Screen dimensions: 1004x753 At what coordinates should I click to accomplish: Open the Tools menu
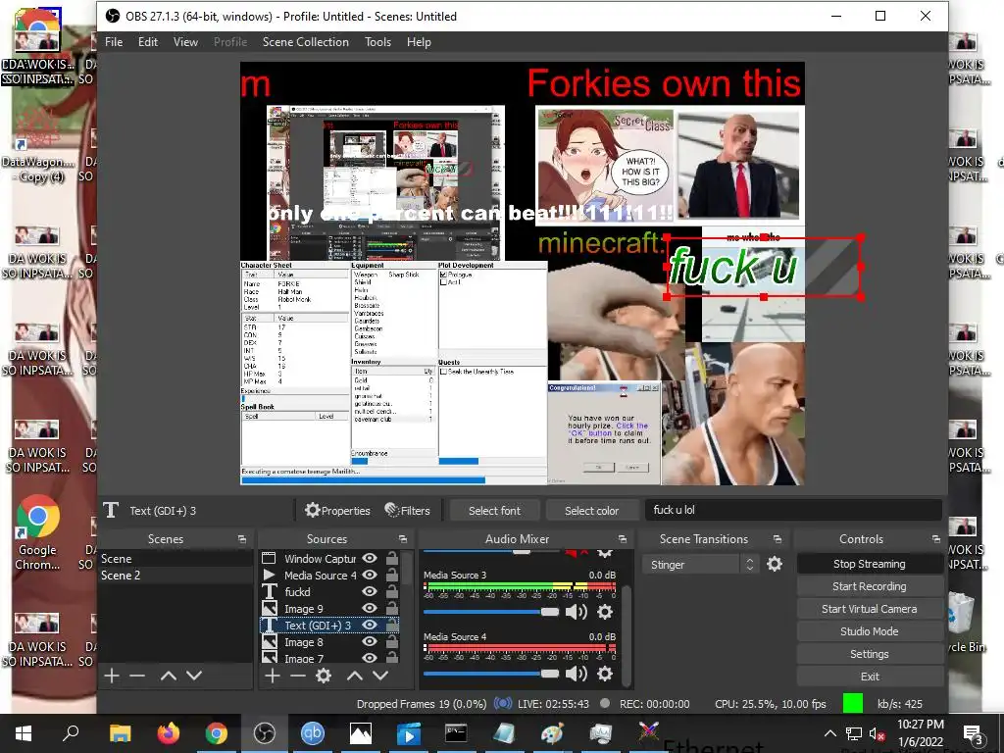pyautogui.click(x=377, y=41)
